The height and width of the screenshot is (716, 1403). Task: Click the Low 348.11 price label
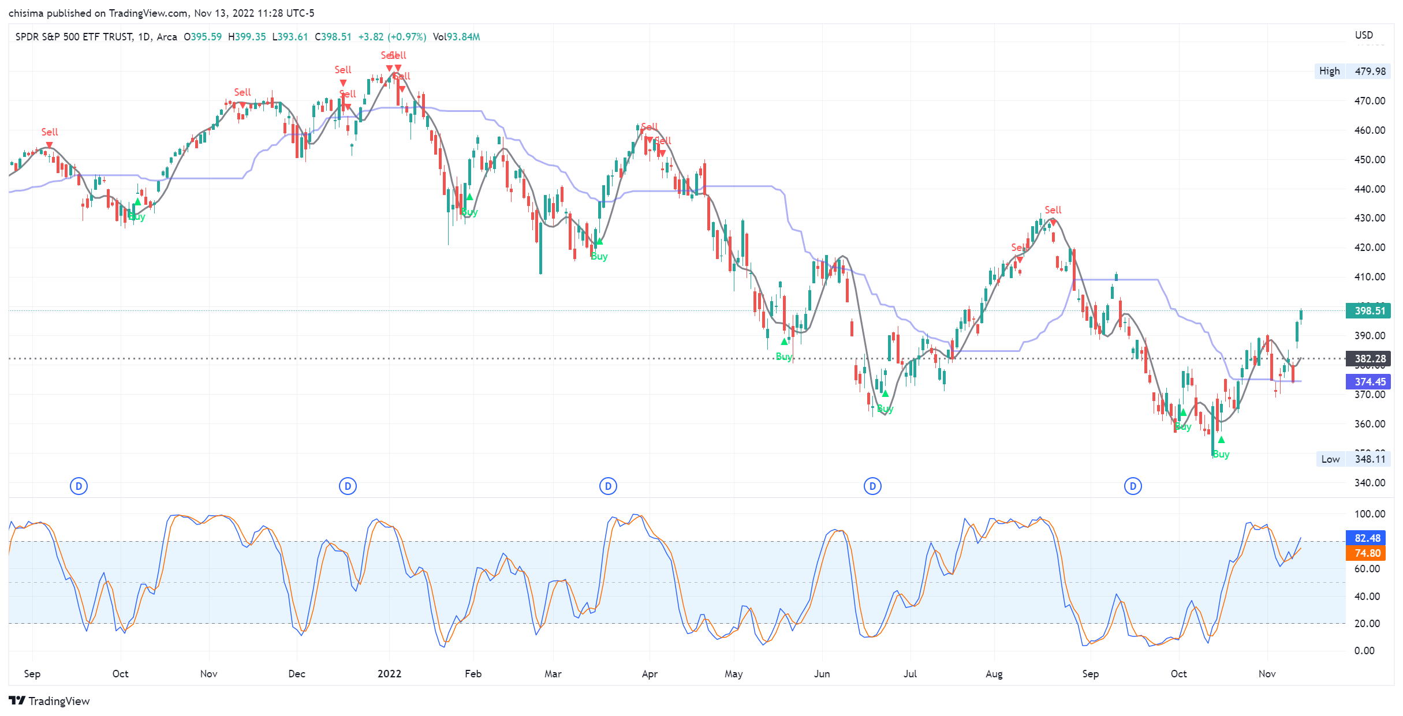(x=1353, y=459)
